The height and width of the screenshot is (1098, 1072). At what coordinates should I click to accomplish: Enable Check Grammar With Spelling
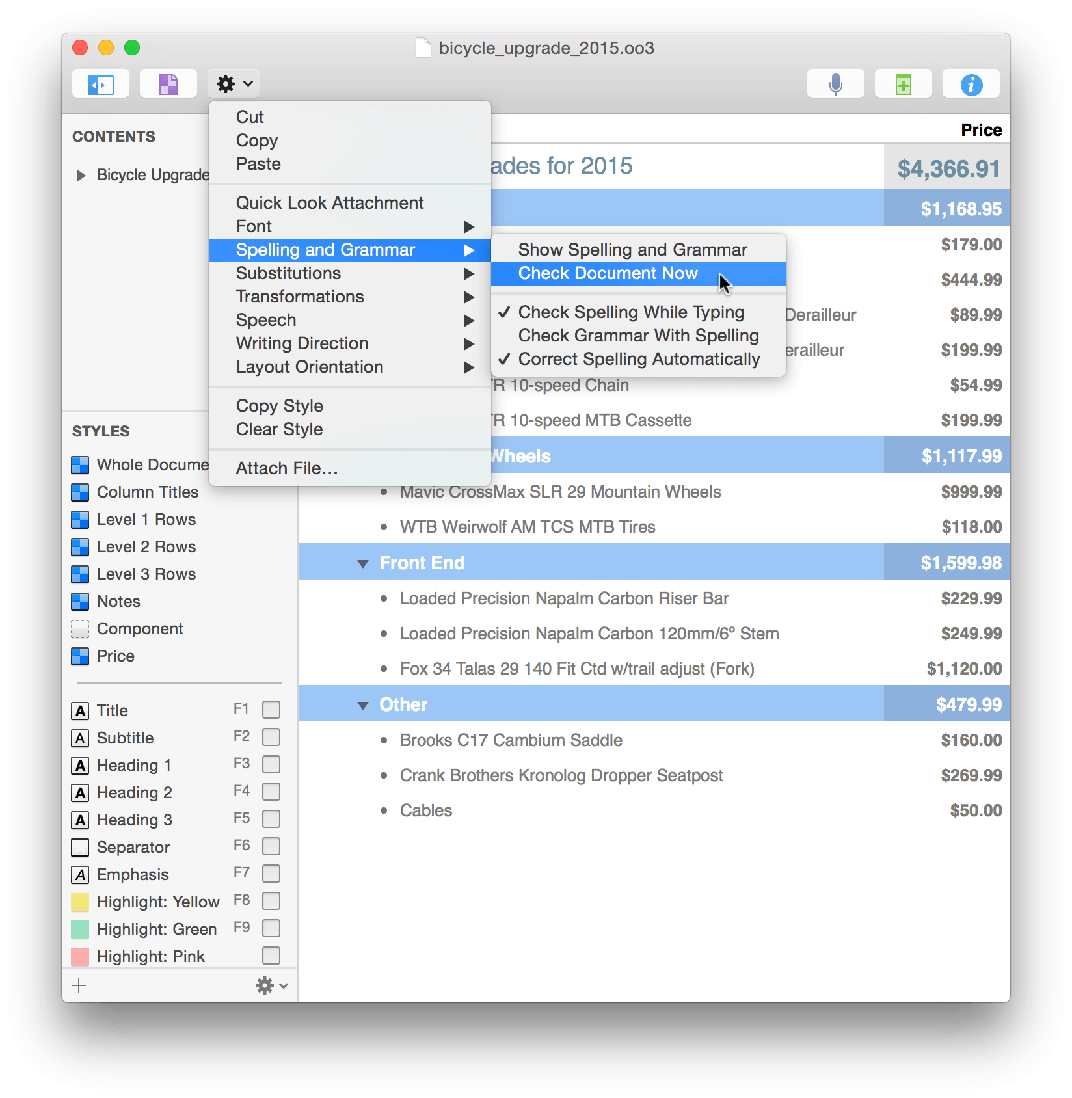(639, 336)
